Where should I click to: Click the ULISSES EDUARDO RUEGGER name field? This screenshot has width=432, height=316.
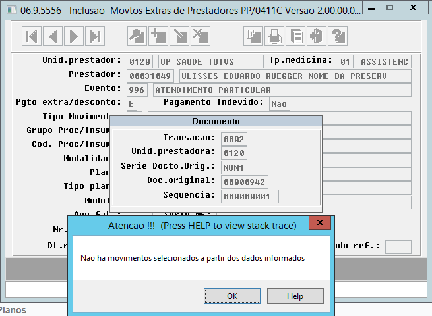(x=295, y=76)
